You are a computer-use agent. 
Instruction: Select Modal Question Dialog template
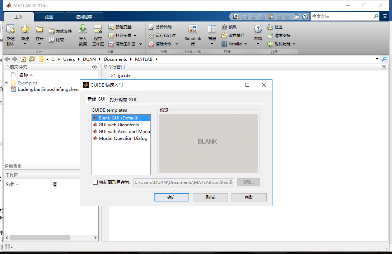121,138
